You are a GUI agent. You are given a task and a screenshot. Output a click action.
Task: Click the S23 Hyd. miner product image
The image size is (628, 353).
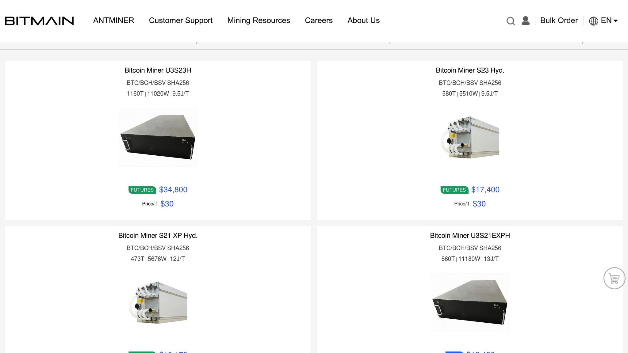tap(470, 137)
